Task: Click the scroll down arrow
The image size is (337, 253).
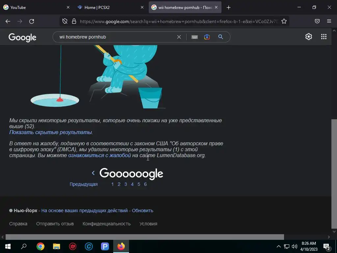Action: click(334, 232)
